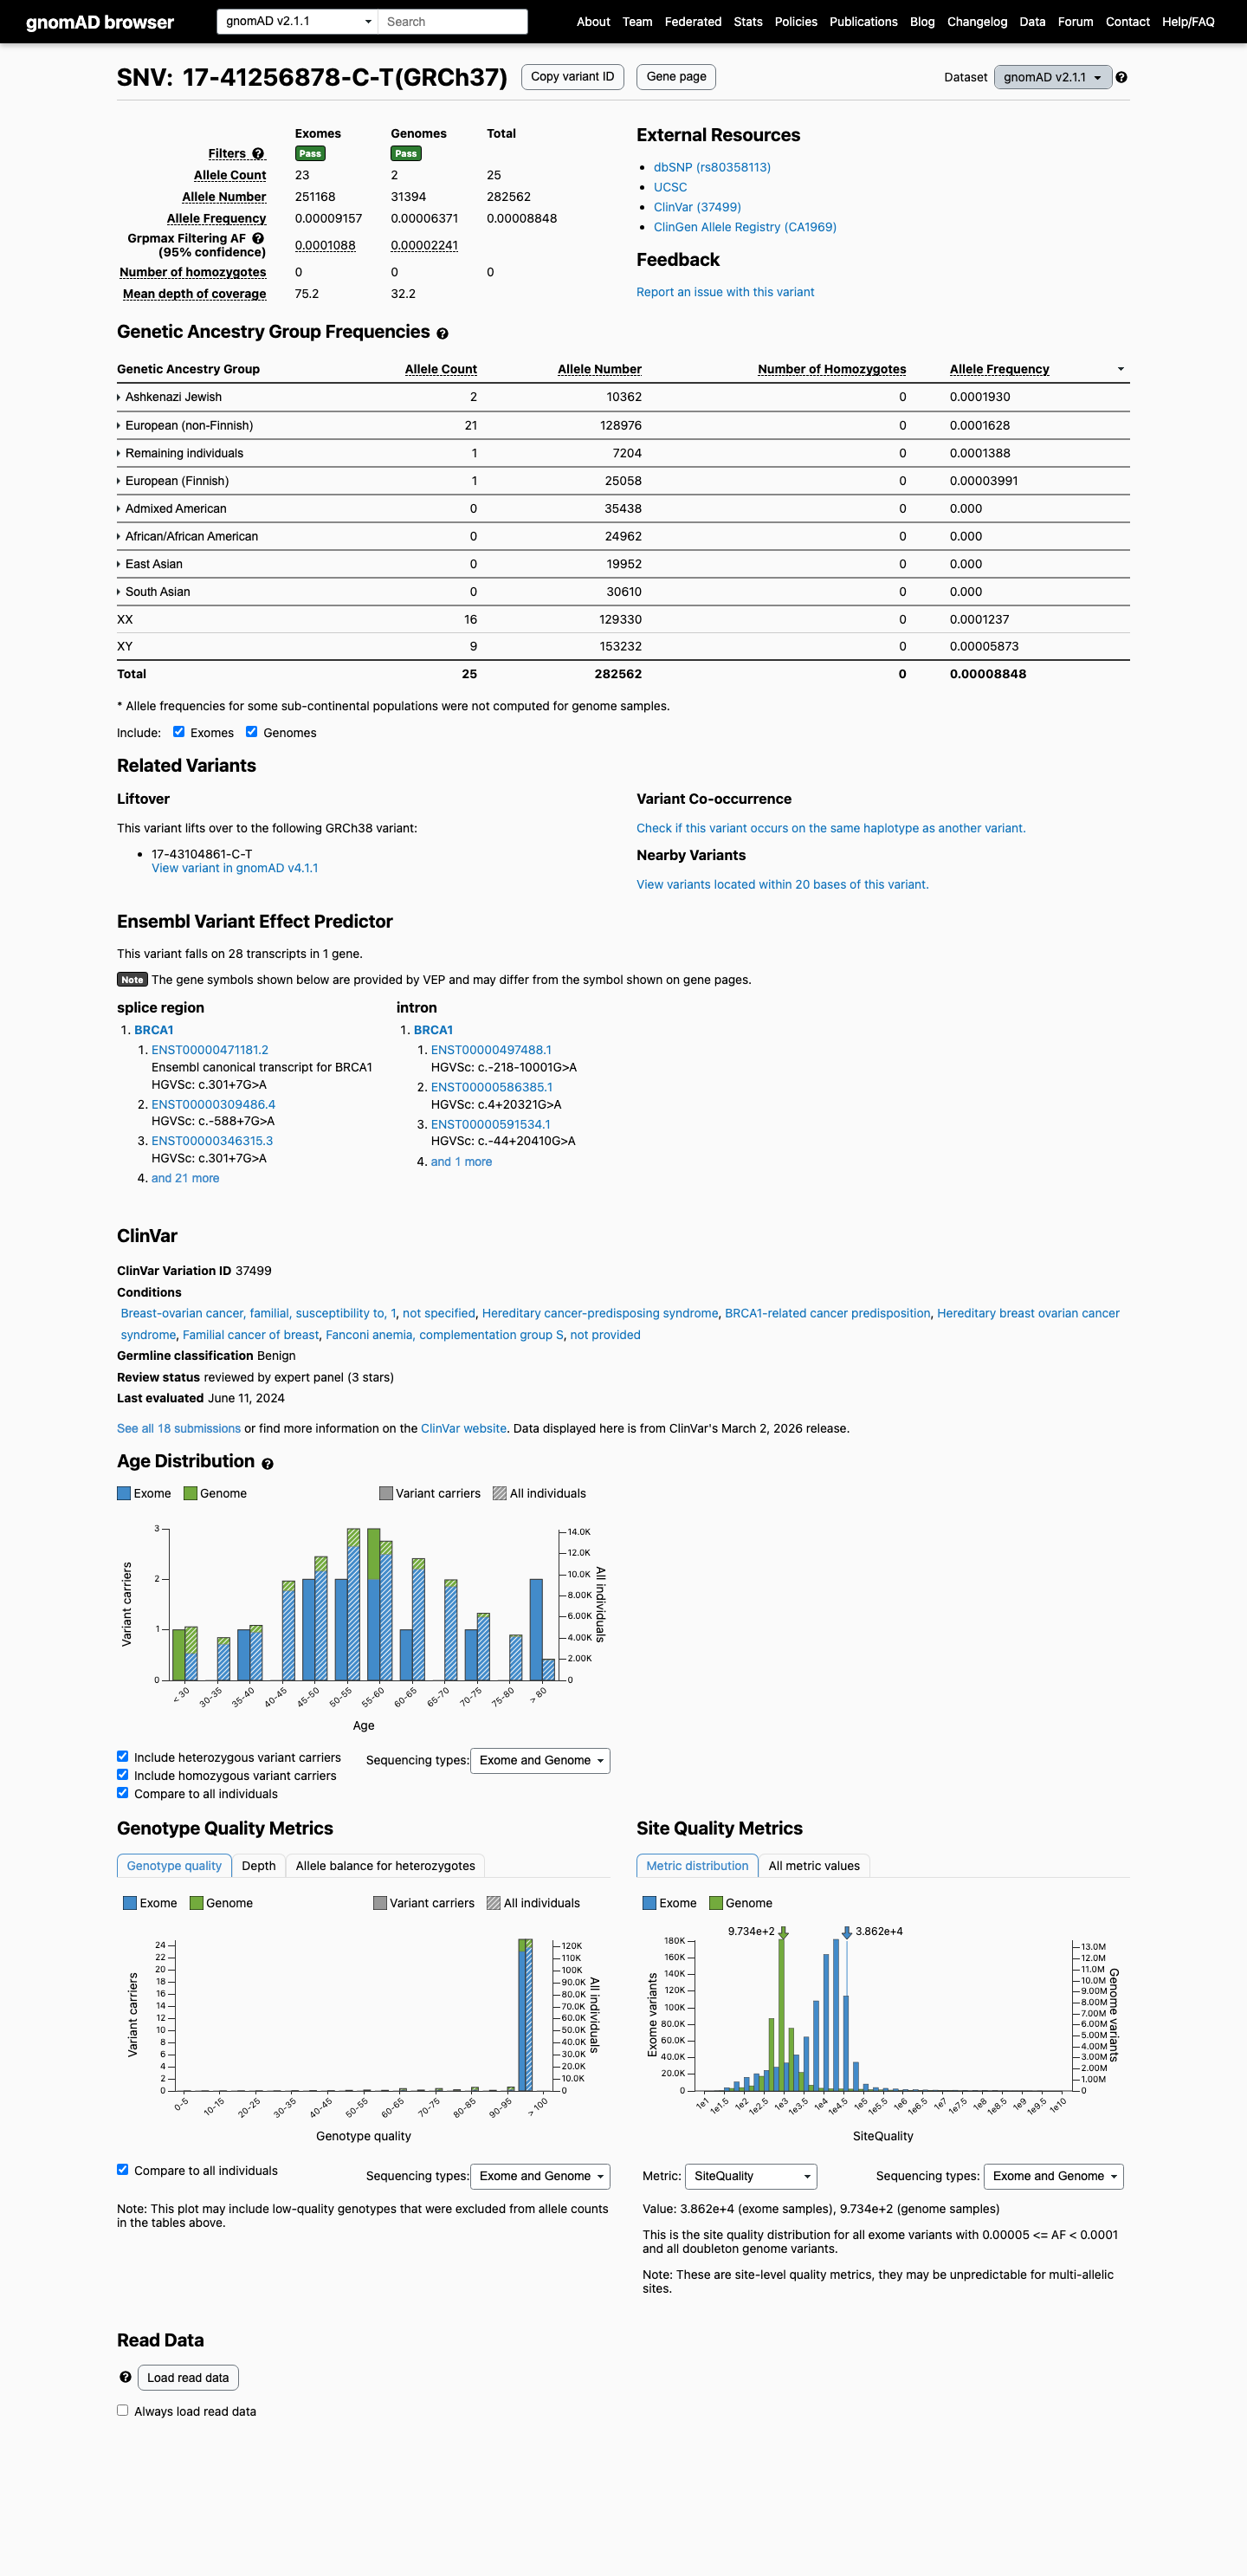Screen dimensions: 1247x2576
Task: Select the Metric distribution tab
Action: (697, 1866)
